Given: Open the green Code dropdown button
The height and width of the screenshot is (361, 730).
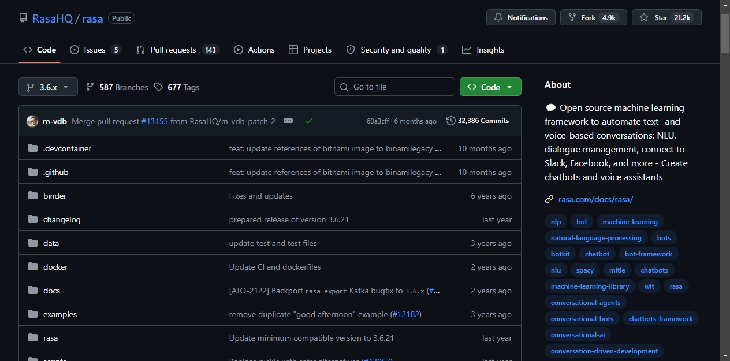Looking at the screenshot, I should click(490, 87).
